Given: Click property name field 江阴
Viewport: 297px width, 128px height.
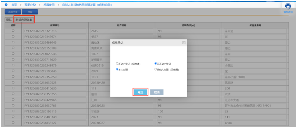Looking at the screenshot, I should pos(122,100).
